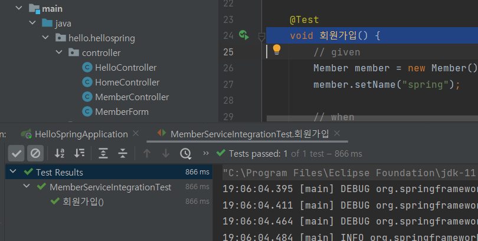The height and width of the screenshot is (241, 478).
Task: Open MemberForm class
Action: [x=122, y=112]
